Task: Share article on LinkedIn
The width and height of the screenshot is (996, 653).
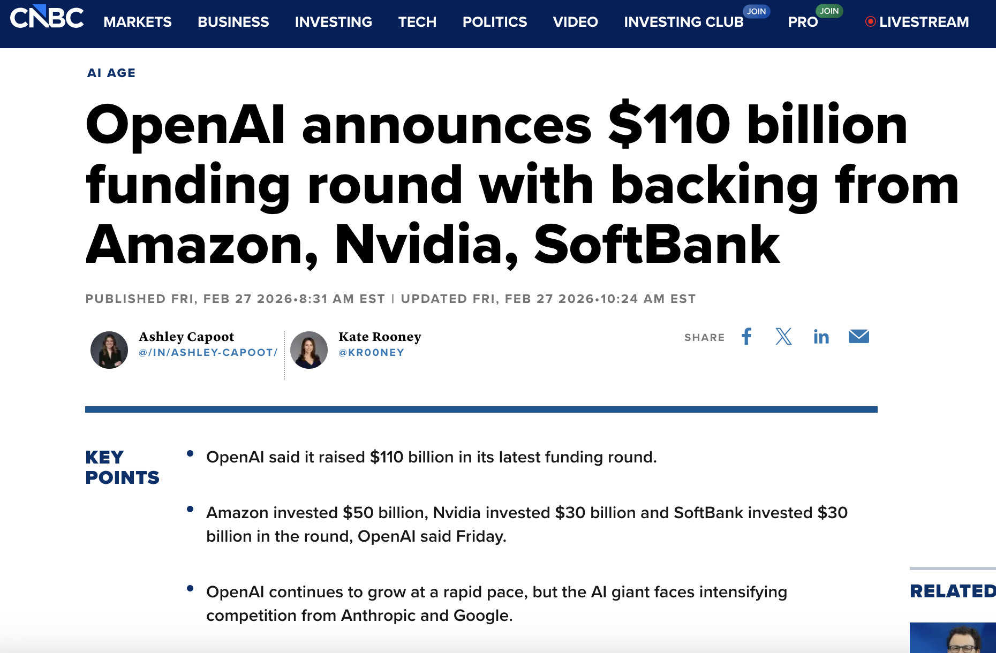Action: click(x=821, y=337)
